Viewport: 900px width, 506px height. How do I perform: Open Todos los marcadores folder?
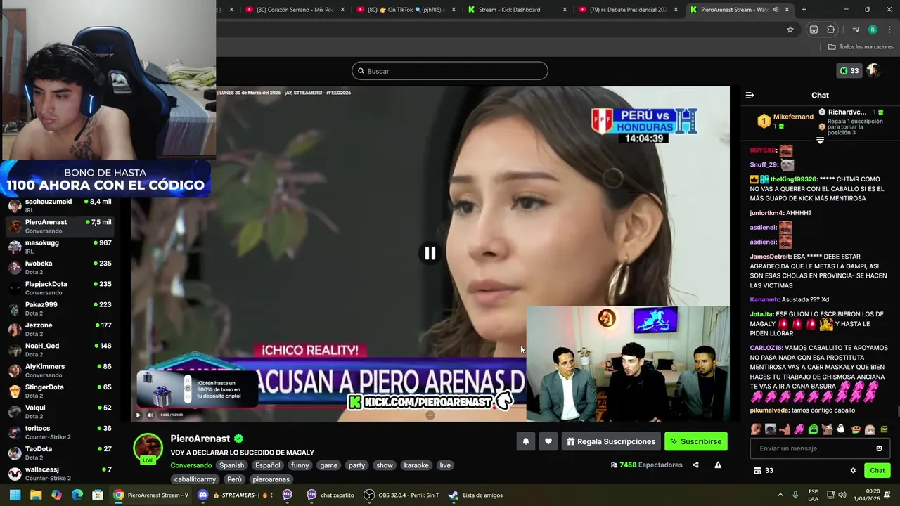pyautogui.click(x=861, y=47)
